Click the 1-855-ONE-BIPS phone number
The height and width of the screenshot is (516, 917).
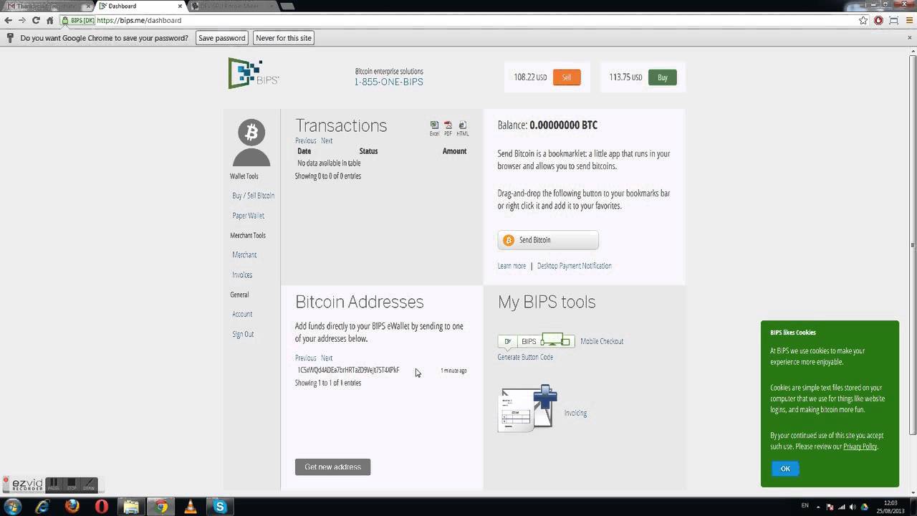(x=388, y=82)
